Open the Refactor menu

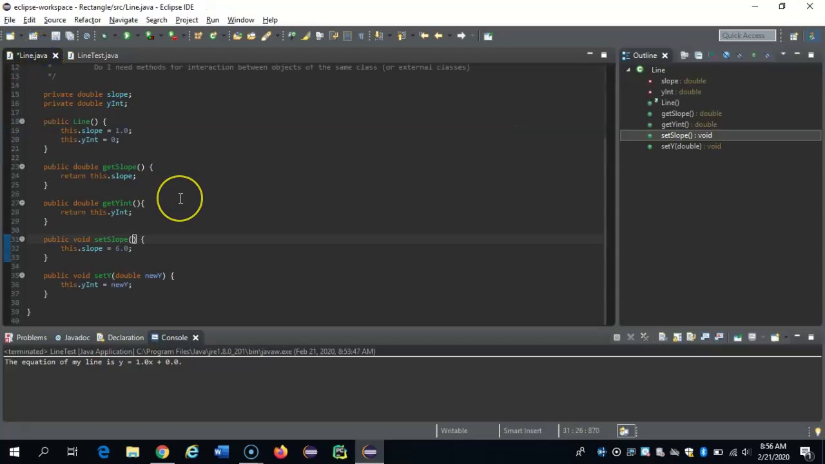(87, 20)
